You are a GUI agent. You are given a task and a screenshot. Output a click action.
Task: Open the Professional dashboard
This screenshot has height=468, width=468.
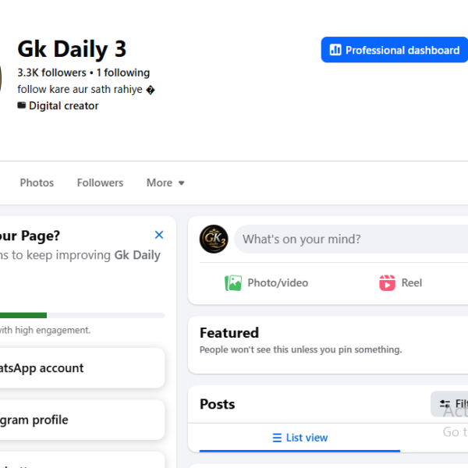point(394,50)
